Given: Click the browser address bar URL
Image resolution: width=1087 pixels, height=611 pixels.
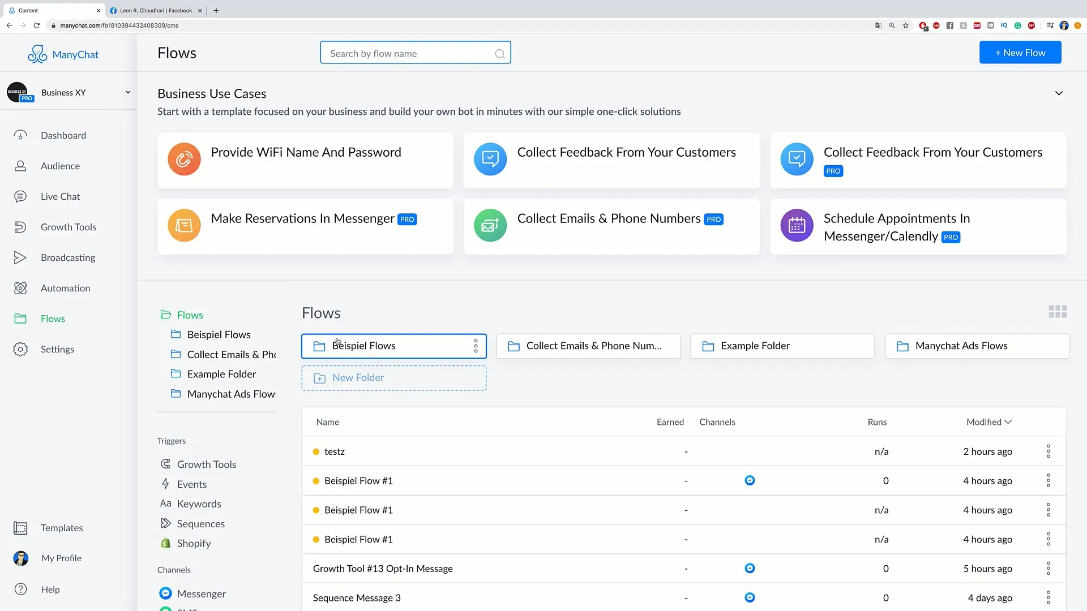Looking at the screenshot, I should (x=119, y=25).
